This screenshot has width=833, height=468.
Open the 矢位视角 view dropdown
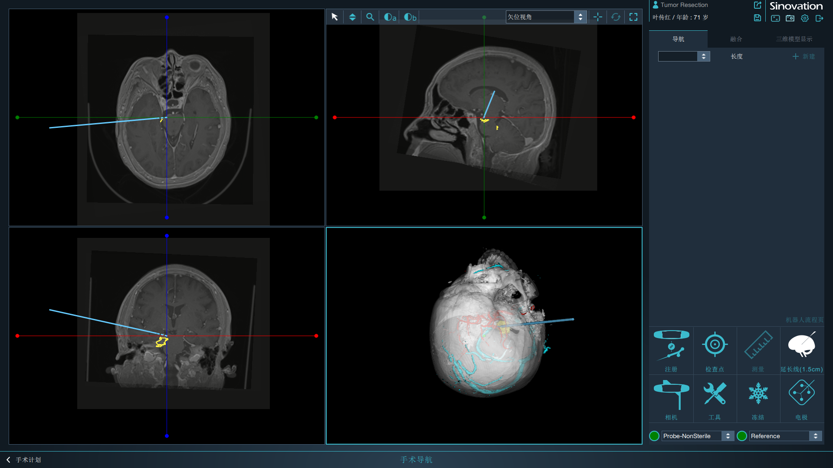coord(546,17)
